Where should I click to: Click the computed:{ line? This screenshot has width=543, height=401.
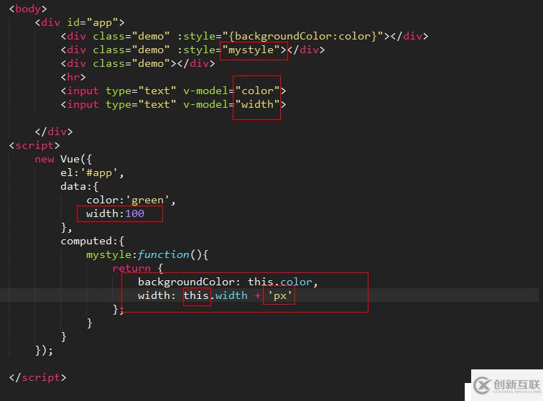[93, 241]
